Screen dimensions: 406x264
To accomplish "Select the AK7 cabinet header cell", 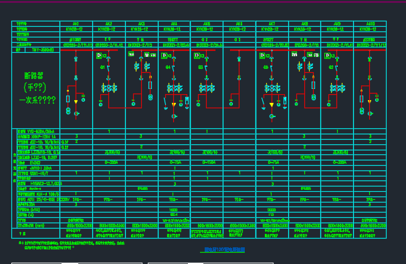I will 272,24.
